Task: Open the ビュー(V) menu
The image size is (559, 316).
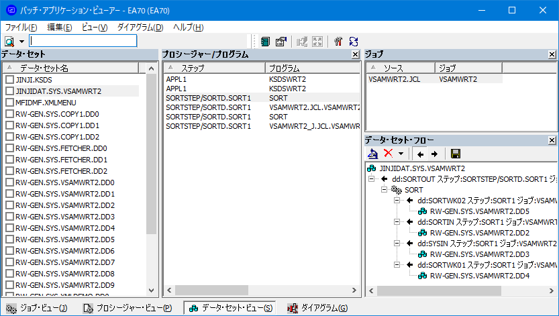Action: point(95,28)
